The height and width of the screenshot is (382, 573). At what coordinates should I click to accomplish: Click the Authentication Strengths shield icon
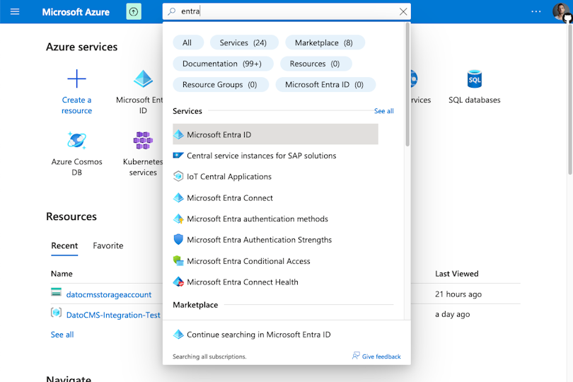click(178, 239)
